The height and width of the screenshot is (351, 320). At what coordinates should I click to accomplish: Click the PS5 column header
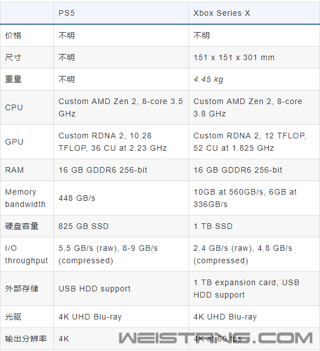click(66, 13)
